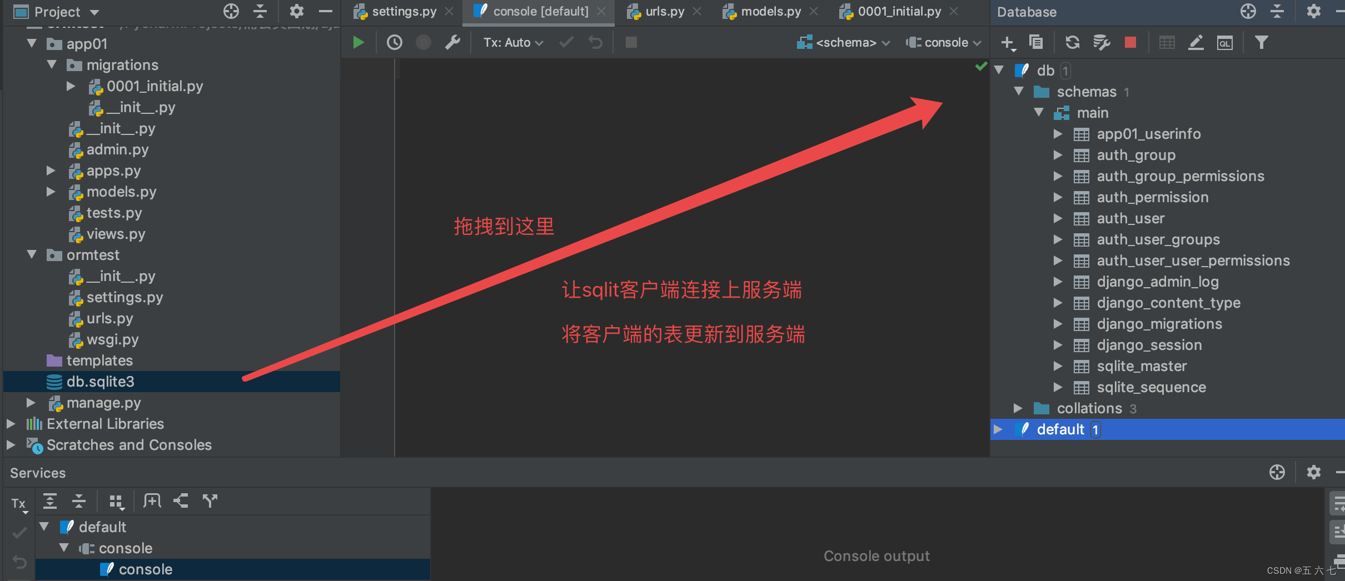Open Project view selector dropdown
The height and width of the screenshot is (581, 1345).
(56, 12)
